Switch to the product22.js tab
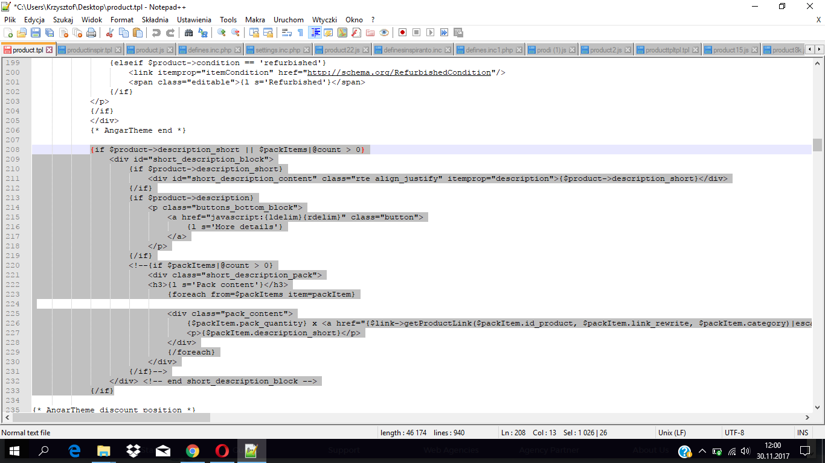Viewport: 825px width, 463px height. (x=342, y=50)
